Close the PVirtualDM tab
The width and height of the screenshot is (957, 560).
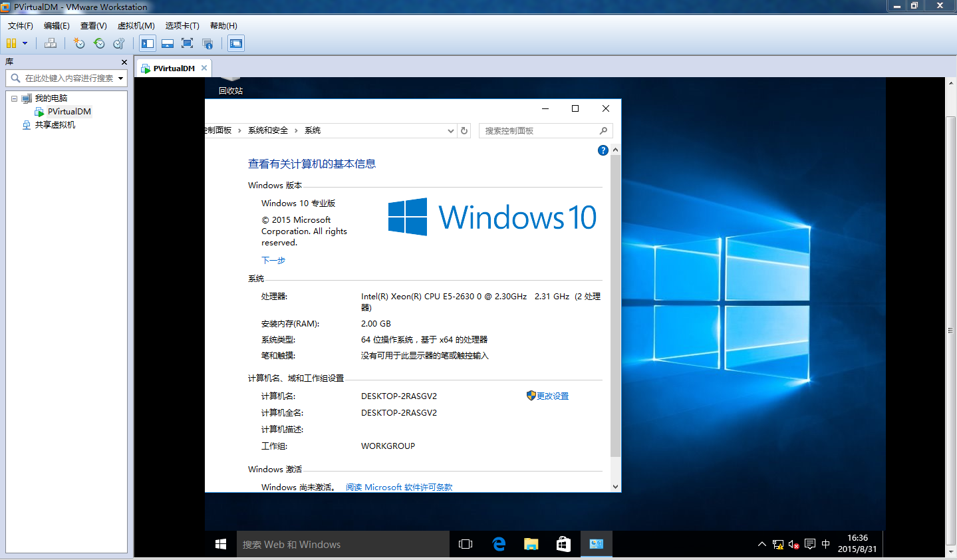[x=204, y=68]
